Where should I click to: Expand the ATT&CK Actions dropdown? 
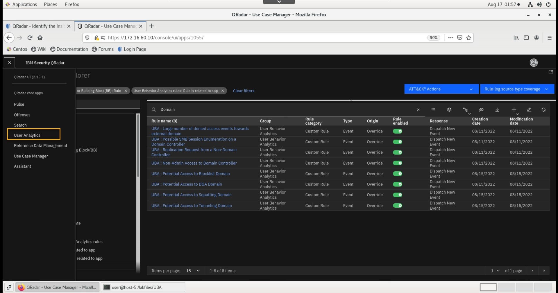pos(441,89)
